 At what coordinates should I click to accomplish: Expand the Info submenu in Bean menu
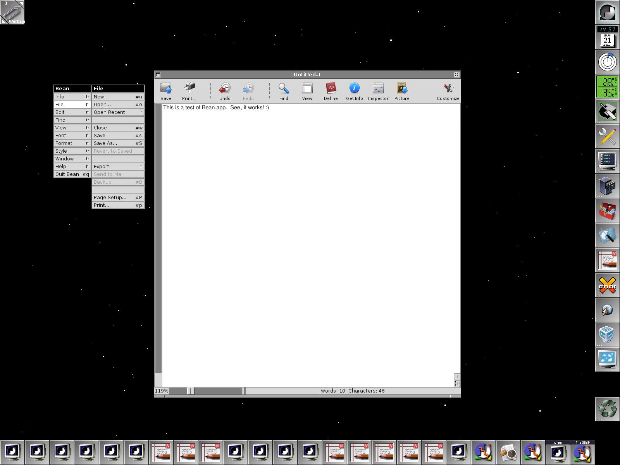click(x=72, y=97)
